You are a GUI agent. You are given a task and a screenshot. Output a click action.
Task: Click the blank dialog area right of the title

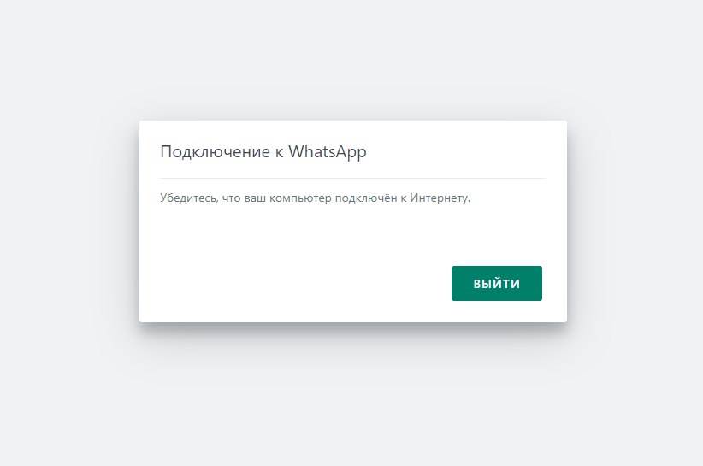click(x=458, y=152)
